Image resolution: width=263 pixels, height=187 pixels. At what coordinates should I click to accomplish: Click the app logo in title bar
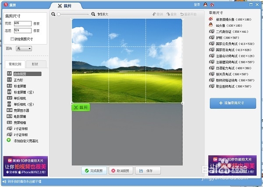click(6, 5)
